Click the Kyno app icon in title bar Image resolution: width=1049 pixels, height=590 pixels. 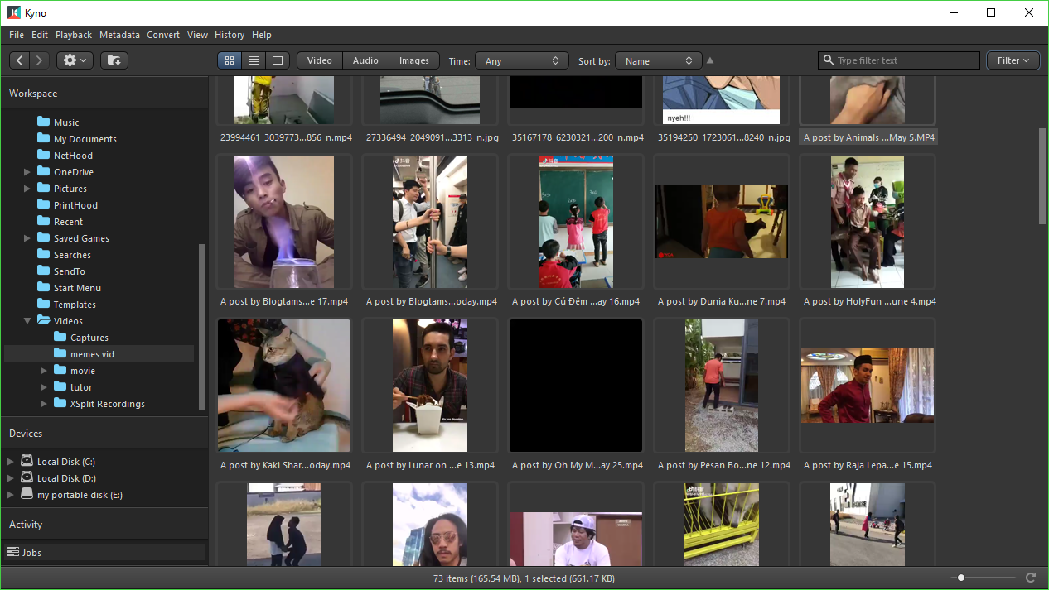click(14, 12)
